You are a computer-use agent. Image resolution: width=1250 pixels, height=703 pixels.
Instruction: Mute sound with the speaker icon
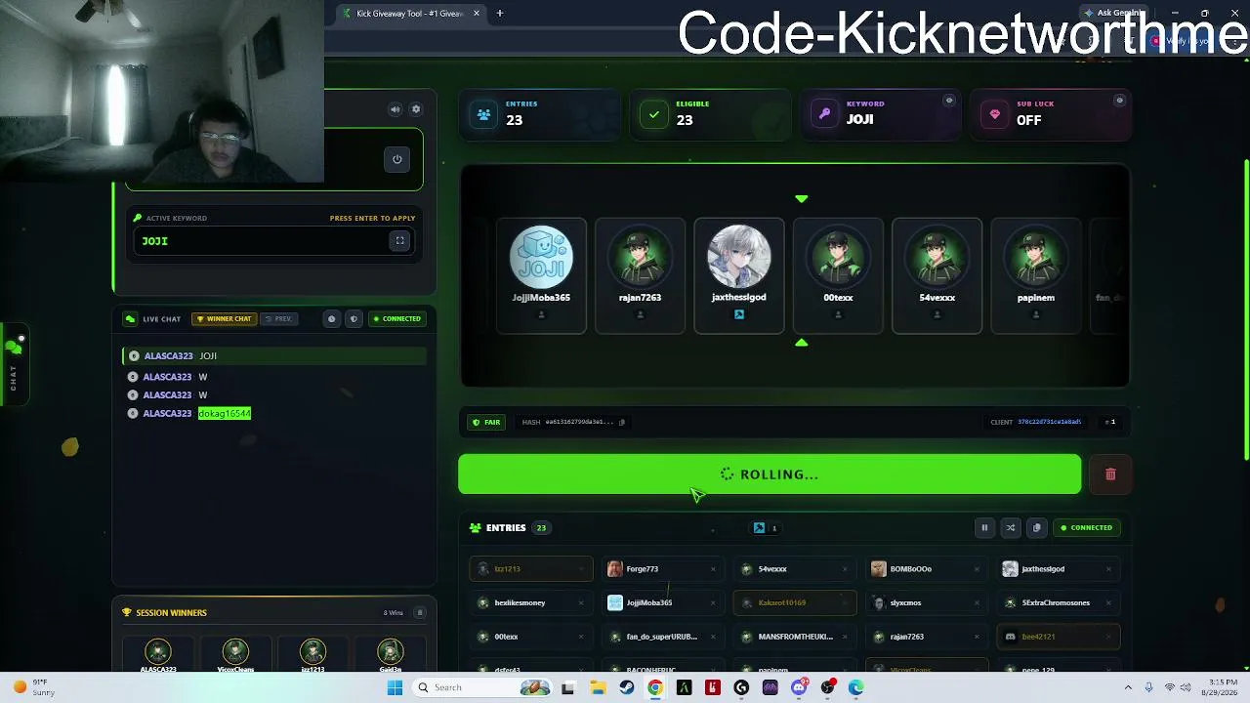(x=395, y=109)
